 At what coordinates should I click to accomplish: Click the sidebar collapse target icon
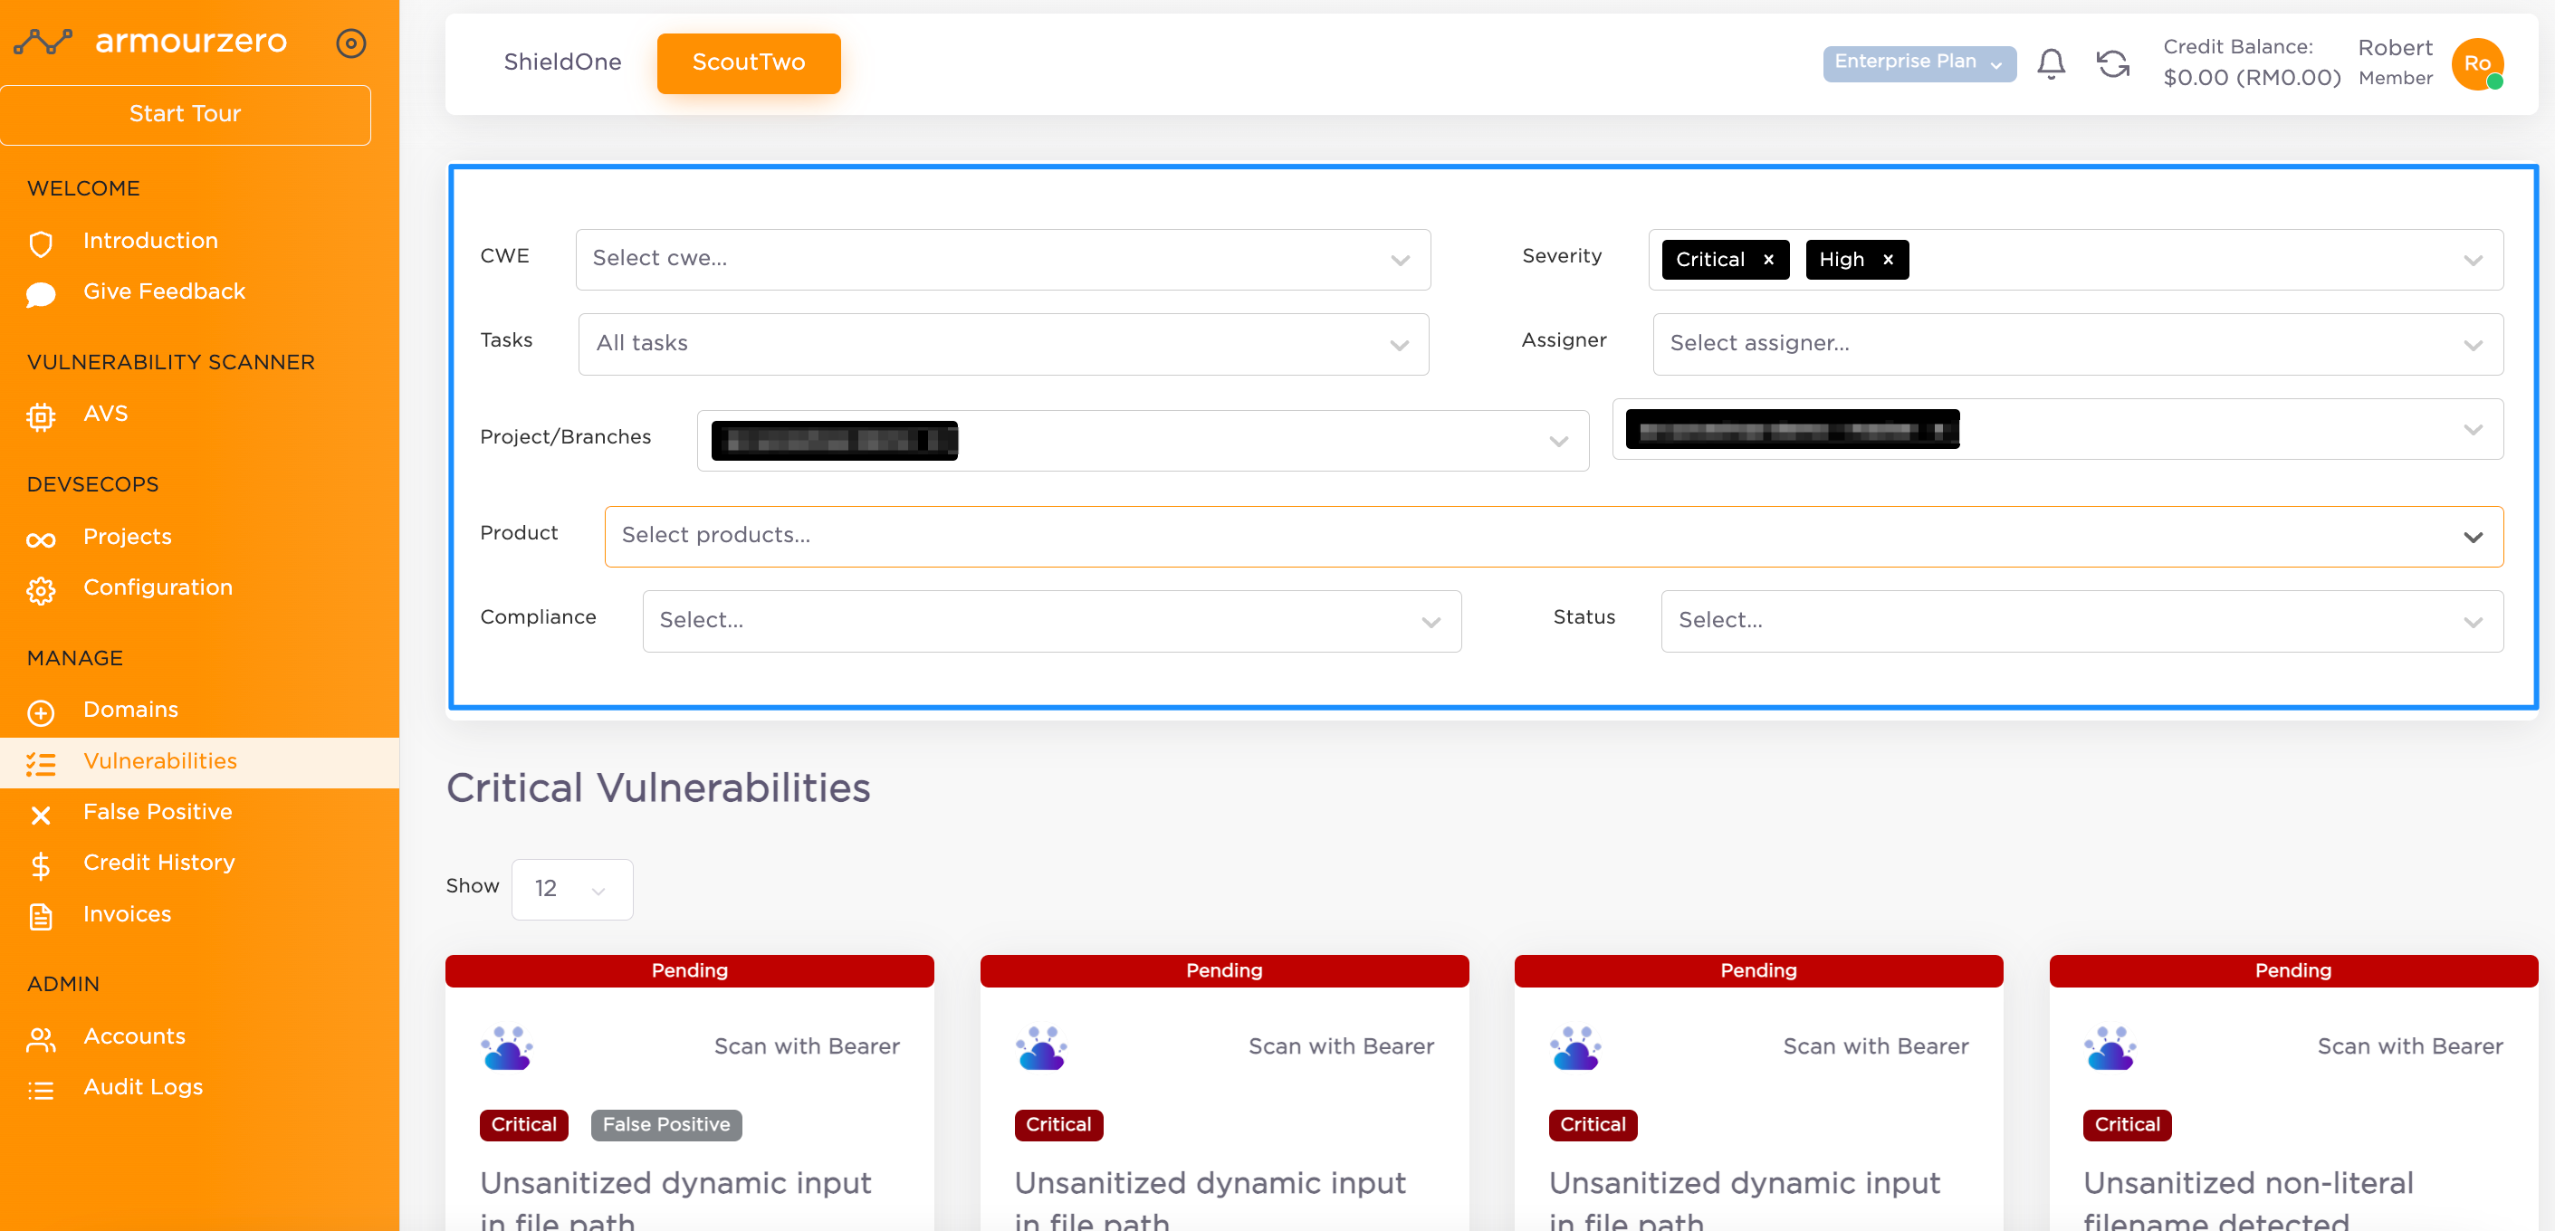pos(351,43)
